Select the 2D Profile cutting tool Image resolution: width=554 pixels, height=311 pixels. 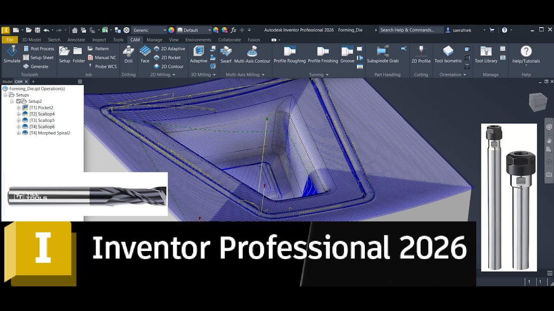click(x=421, y=54)
